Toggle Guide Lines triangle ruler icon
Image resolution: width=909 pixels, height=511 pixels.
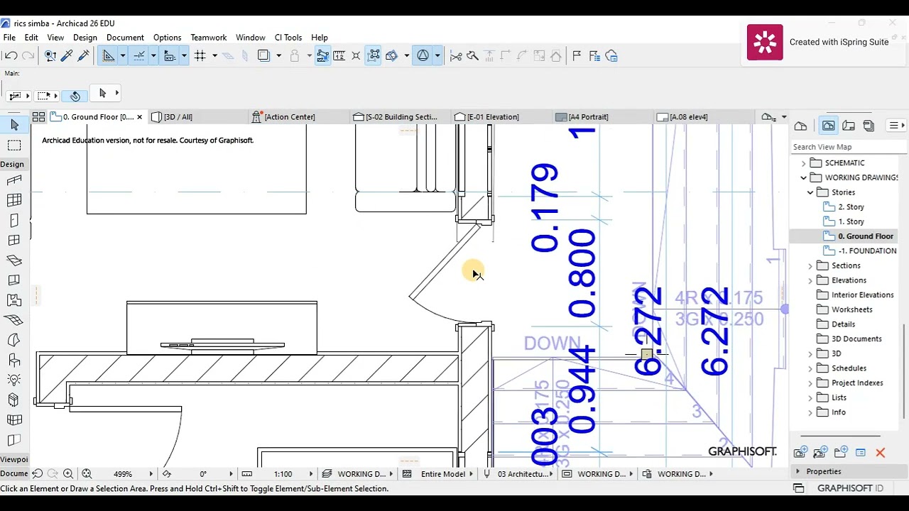coord(109,56)
